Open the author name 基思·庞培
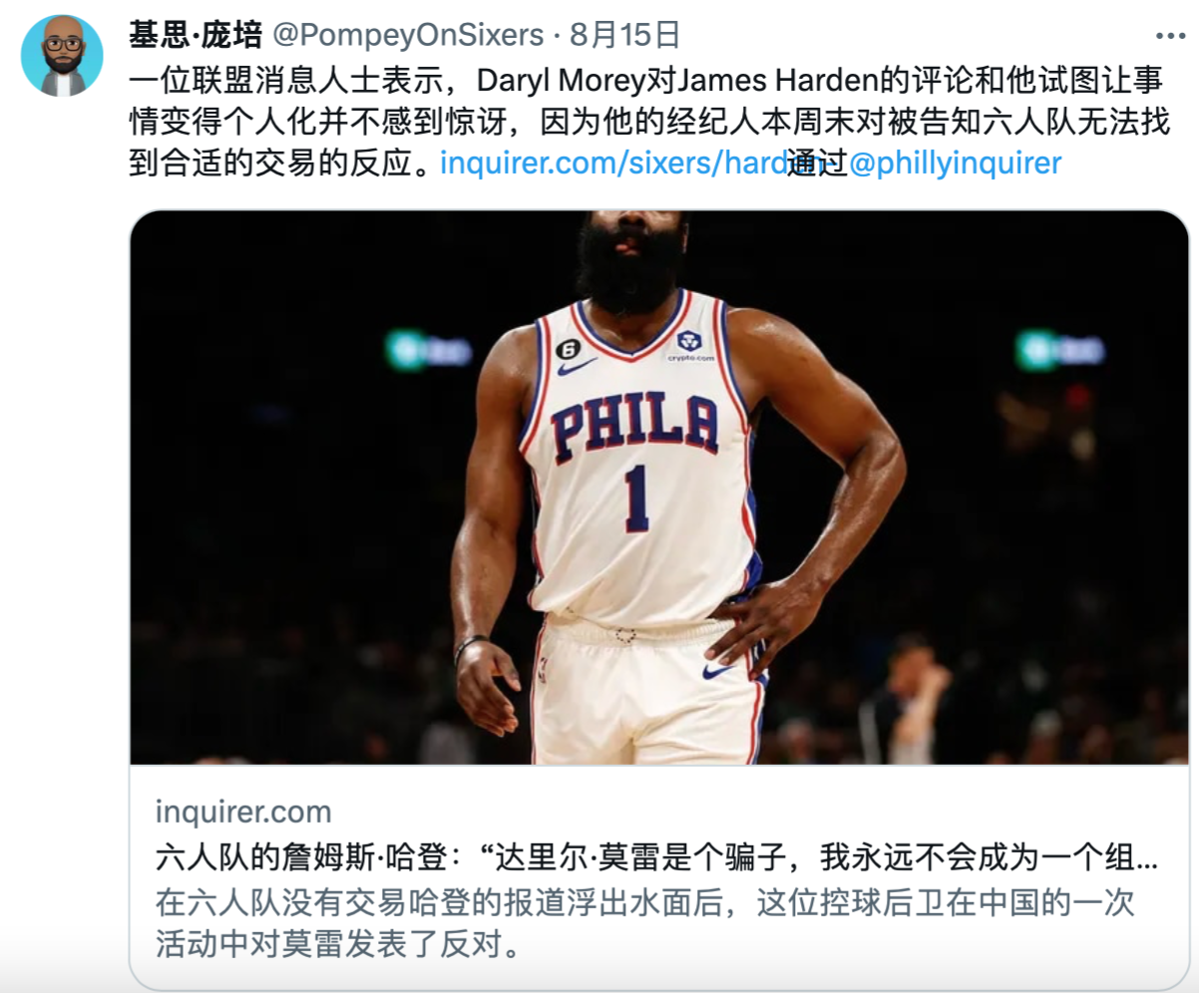Image resolution: width=1199 pixels, height=993 pixels. click(195, 35)
